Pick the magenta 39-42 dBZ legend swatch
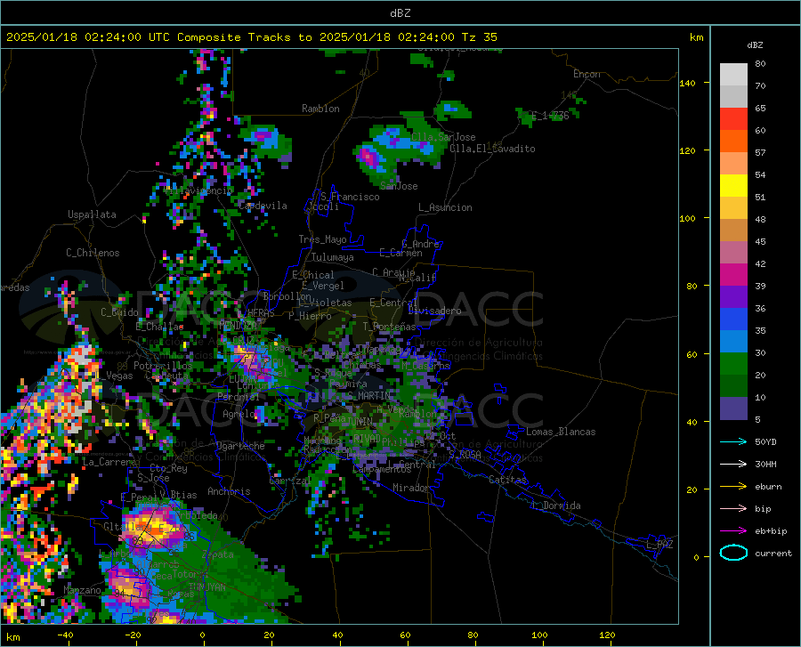The width and height of the screenshot is (801, 647). tap(733, 275)
